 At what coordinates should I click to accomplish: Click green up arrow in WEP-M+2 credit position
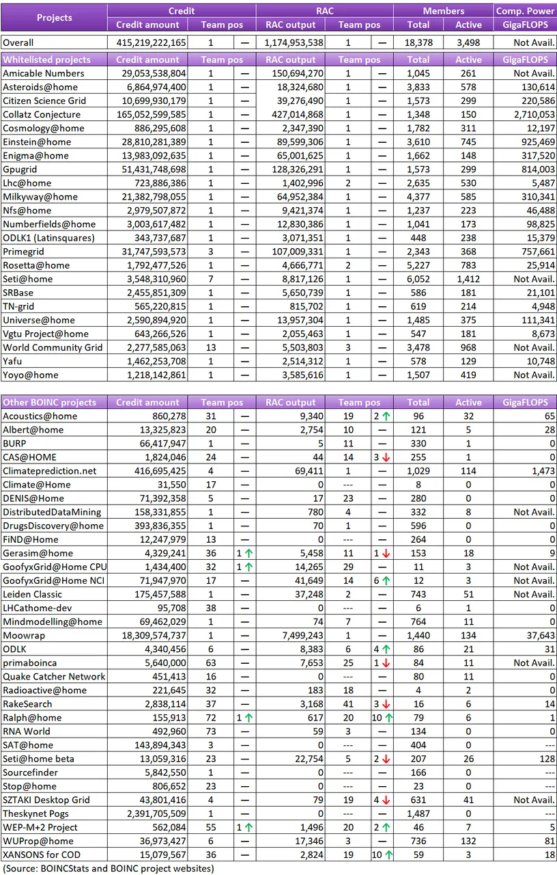[249, 826]
